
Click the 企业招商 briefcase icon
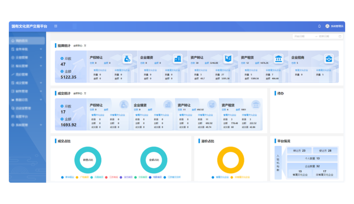pos(329,58)
